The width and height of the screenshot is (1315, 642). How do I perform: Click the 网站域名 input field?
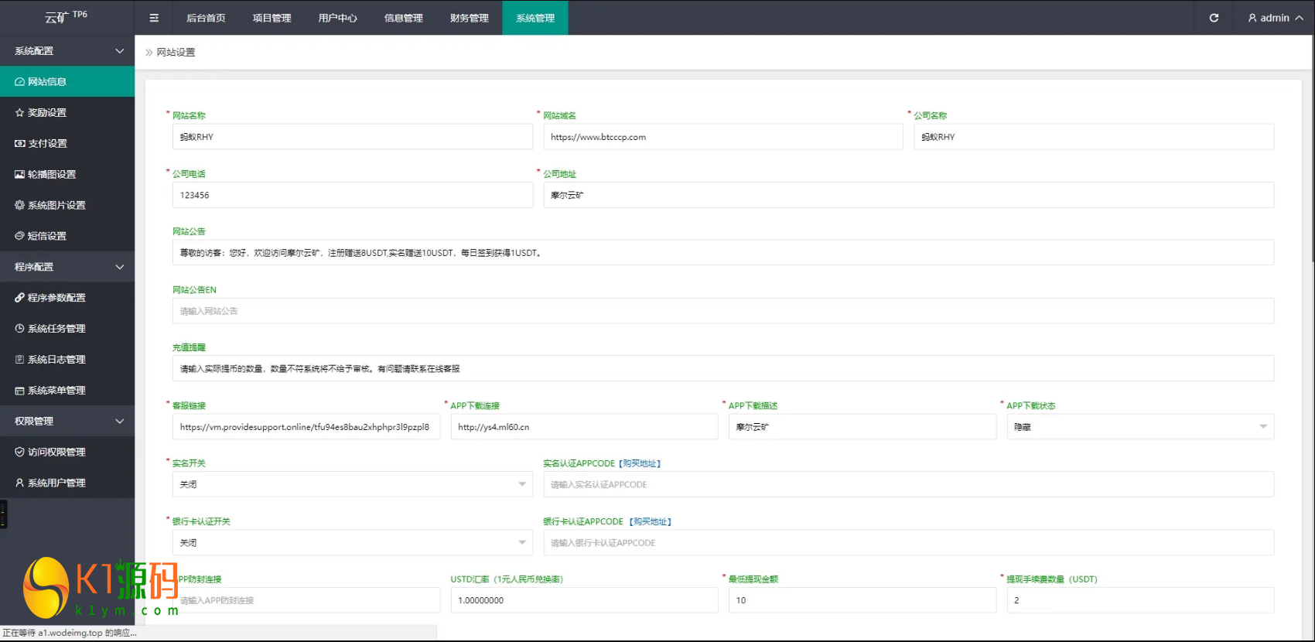722,137
